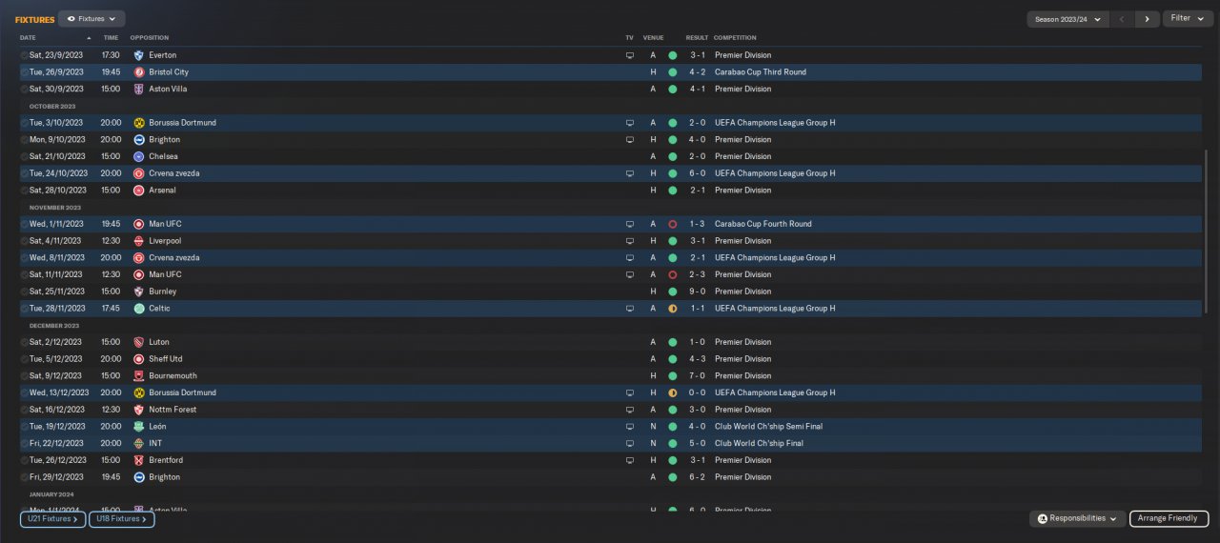This screenshot has width=1220, height=543.
Task: Click the Arrange Friendly button
Action: pyautogui.click(x=1169, y=518)
